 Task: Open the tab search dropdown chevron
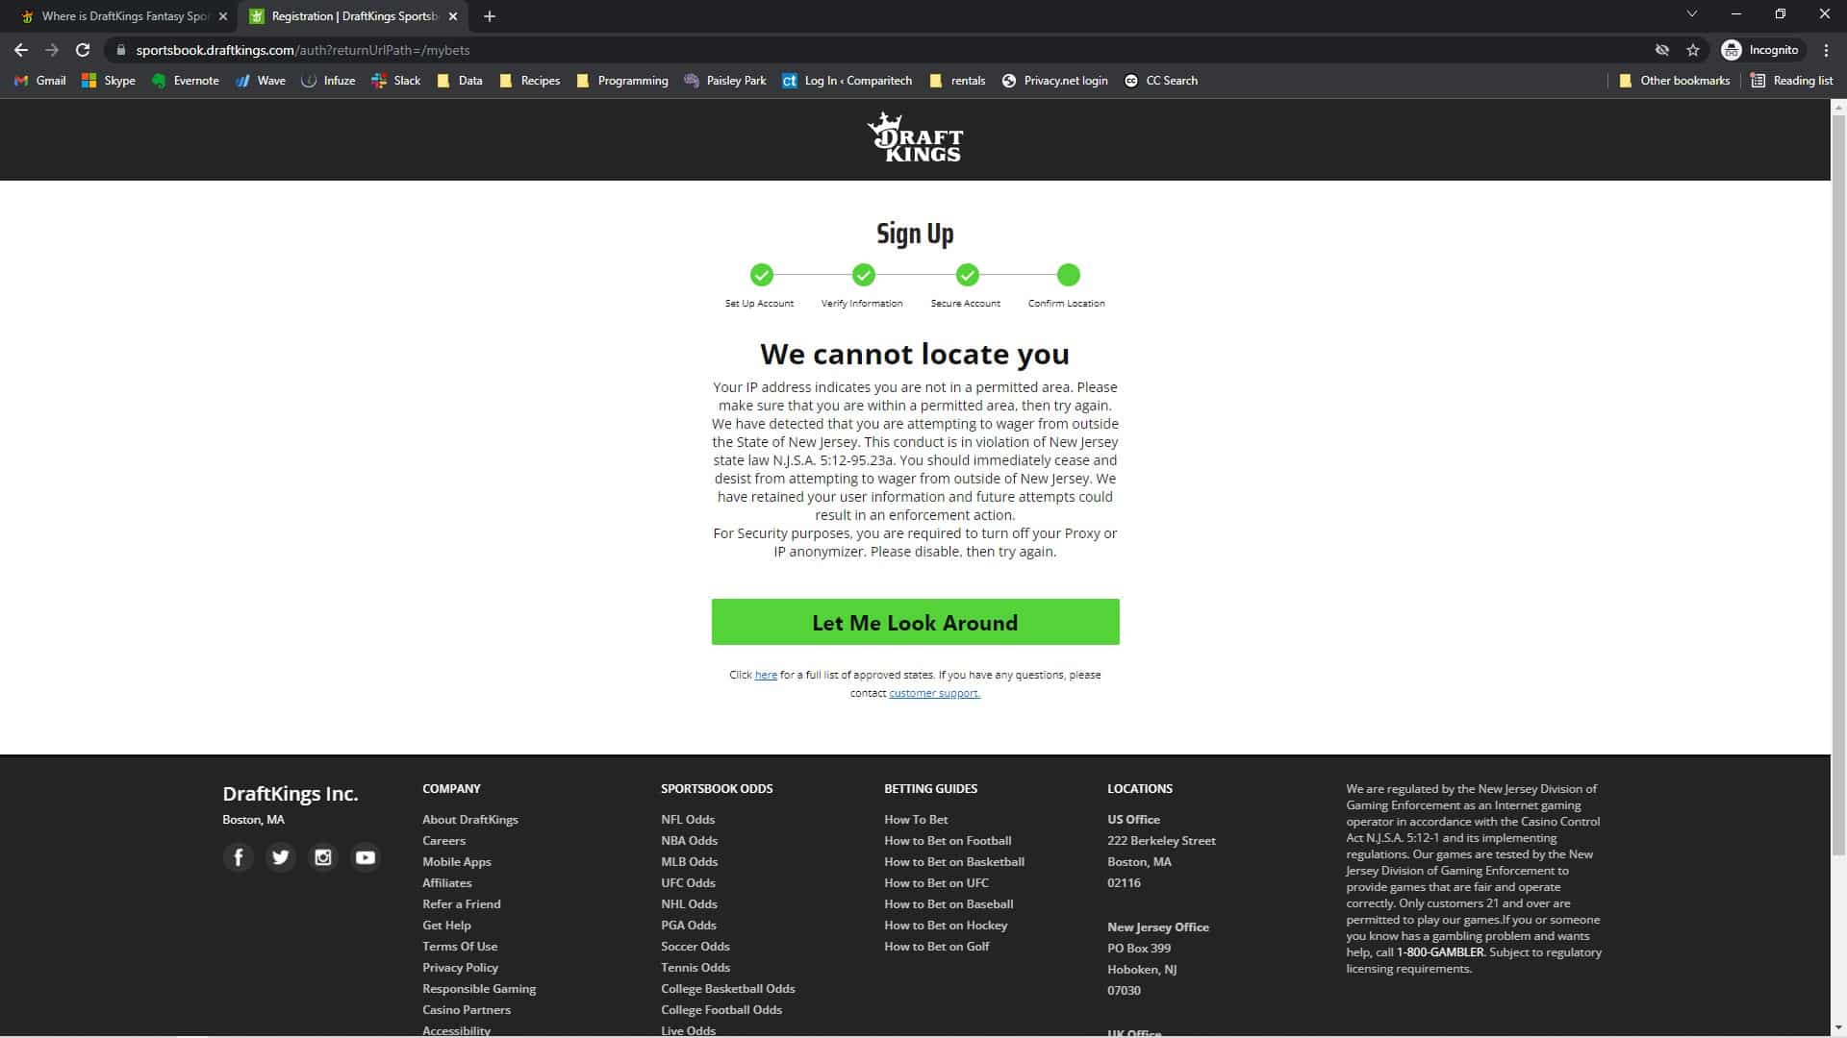pos(1692,14)
